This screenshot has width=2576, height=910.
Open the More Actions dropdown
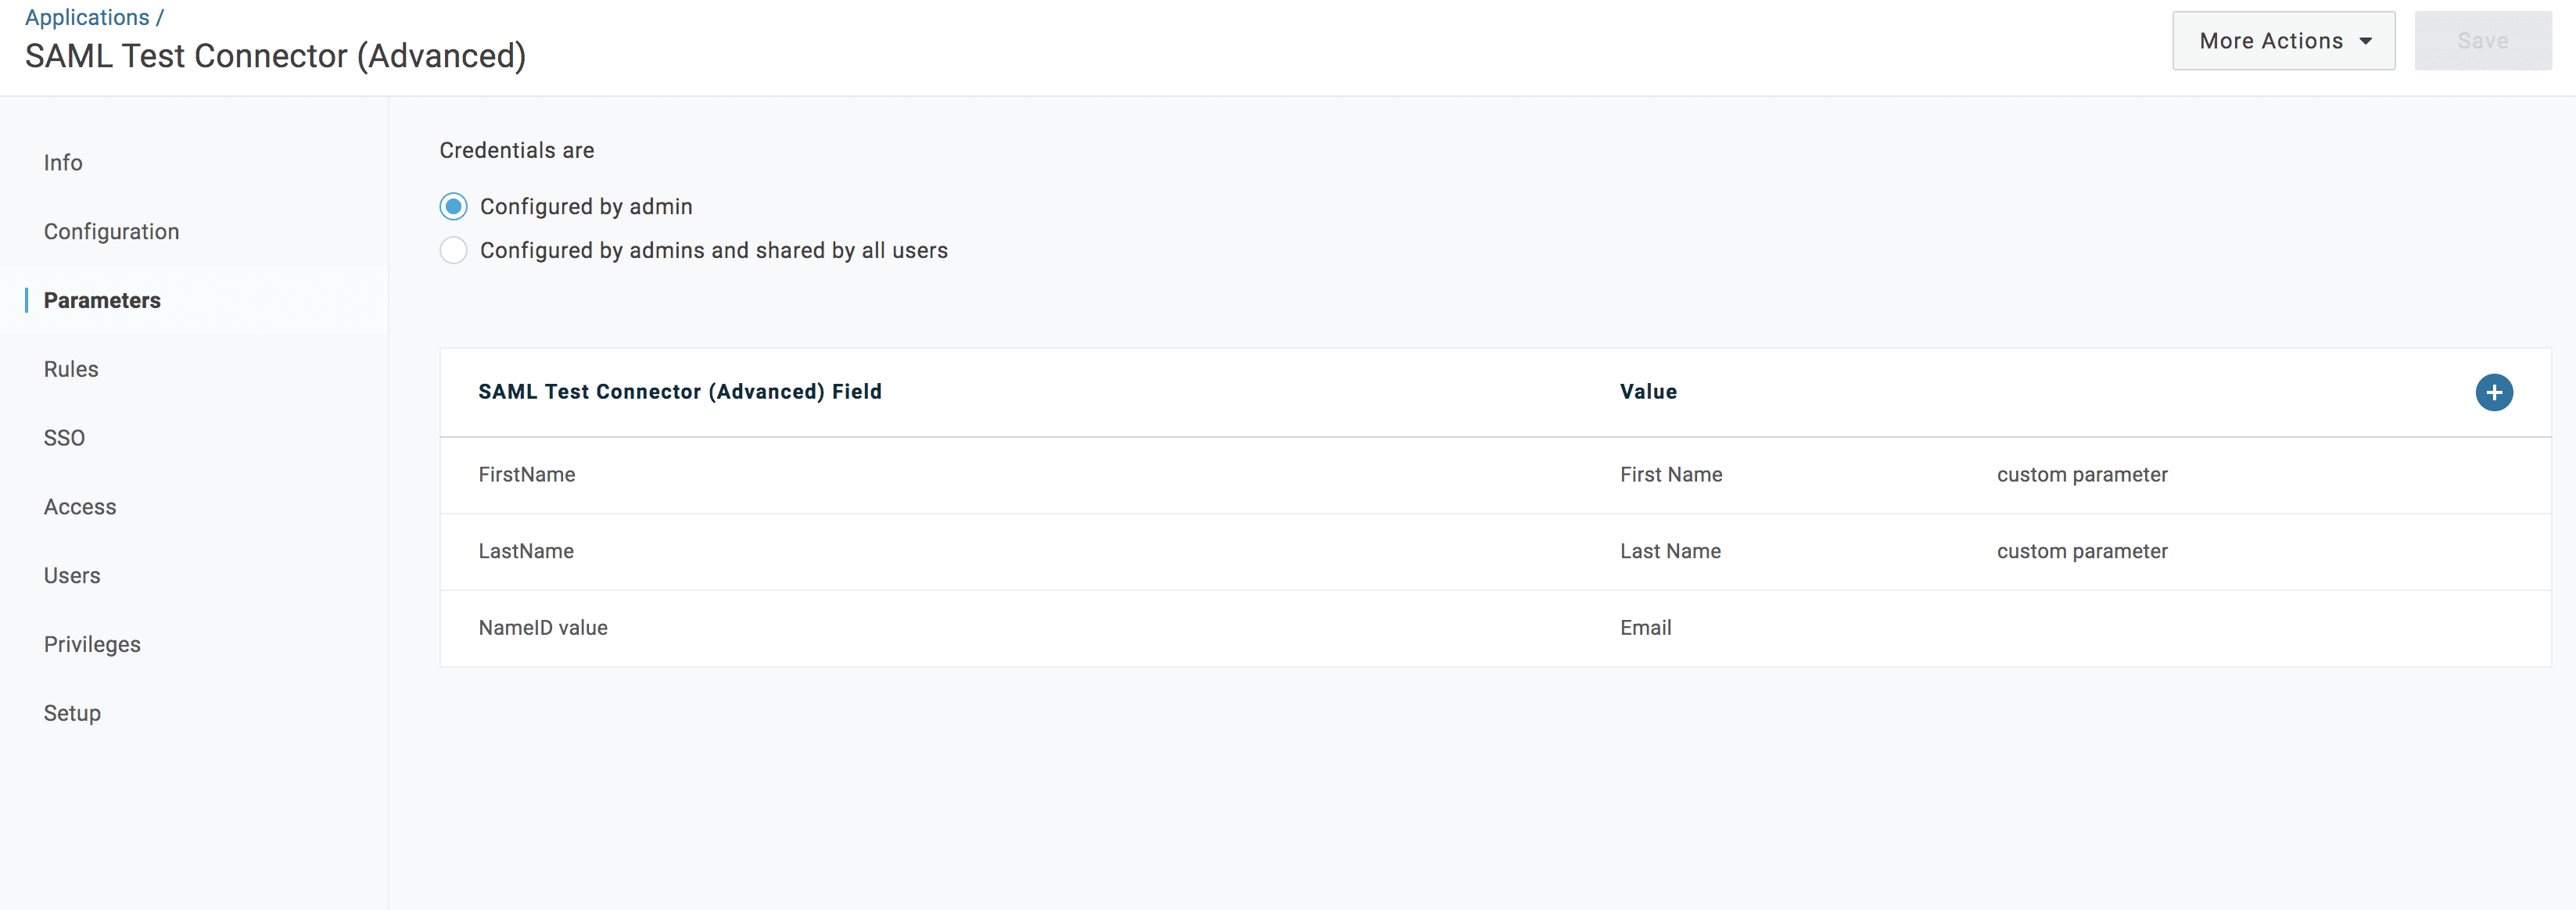tap(2283, 41)
